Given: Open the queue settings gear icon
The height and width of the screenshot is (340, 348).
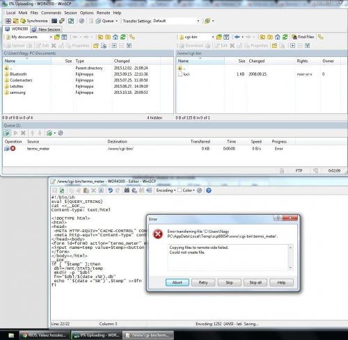Looking at the screenshot, I should [x=61, y=133].
